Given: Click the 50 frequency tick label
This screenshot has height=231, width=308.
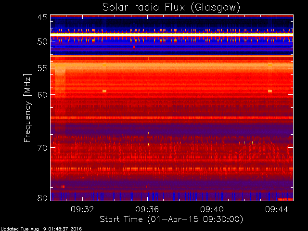Looking at the screenshot, I should click(42, 41).
